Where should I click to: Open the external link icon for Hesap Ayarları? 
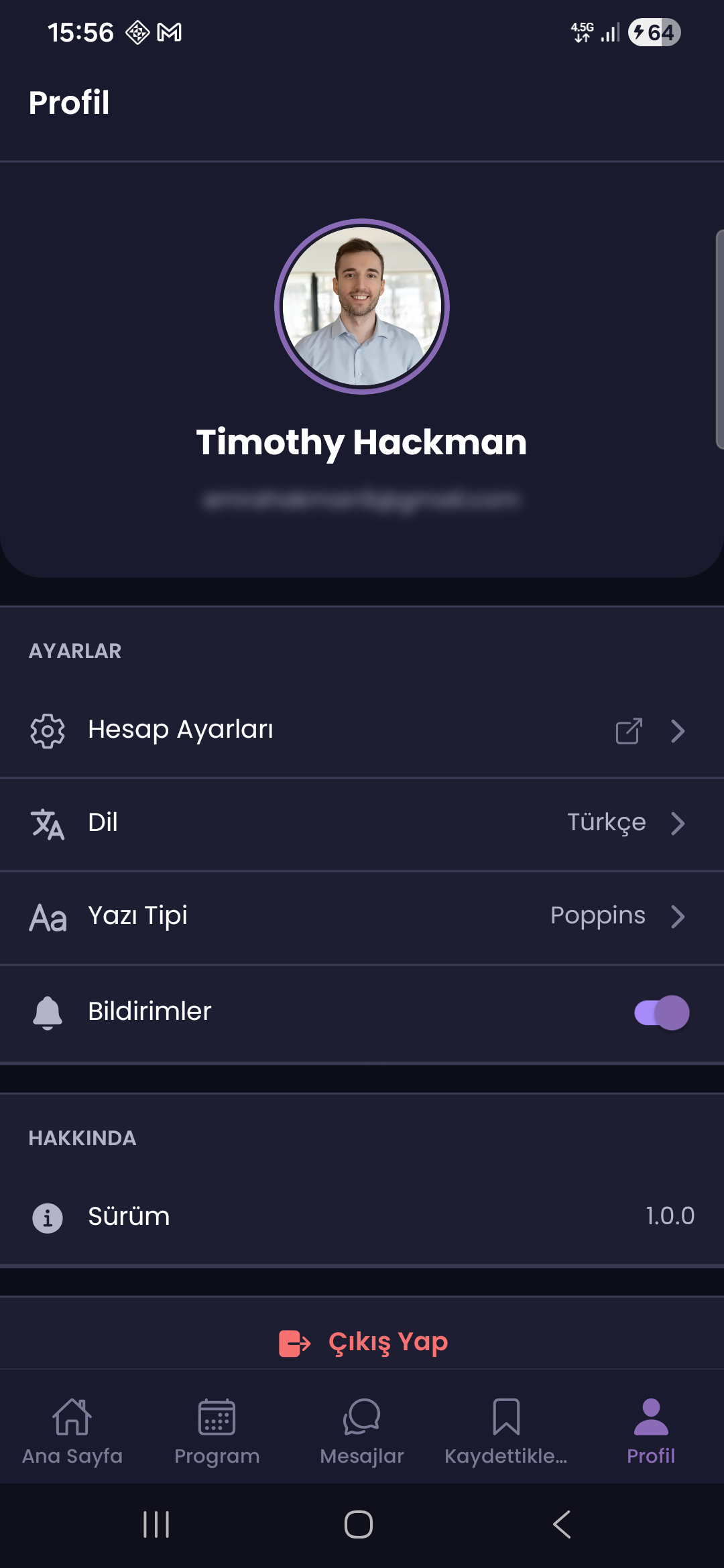pyautogui.click(x=629, y=730)
